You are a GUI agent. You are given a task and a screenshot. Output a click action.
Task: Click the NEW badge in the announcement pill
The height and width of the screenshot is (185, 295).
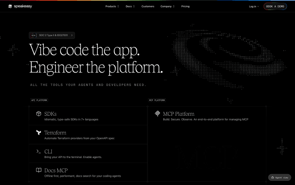click(x=33, y=35)
